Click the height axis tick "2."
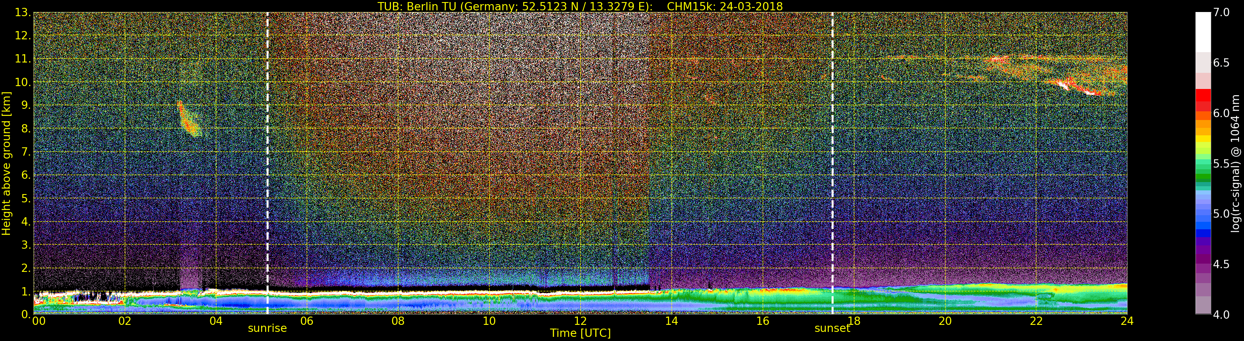 pos(26,268)
